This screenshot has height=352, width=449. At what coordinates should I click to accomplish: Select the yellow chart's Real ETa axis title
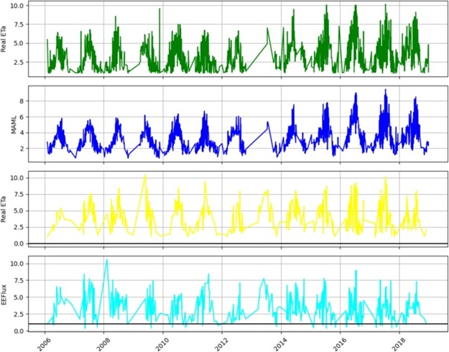(x=4, y=209)
